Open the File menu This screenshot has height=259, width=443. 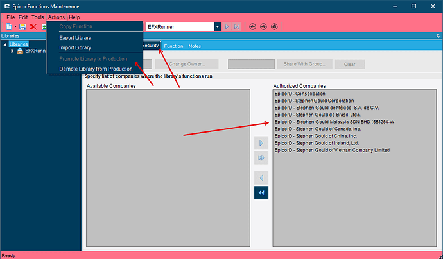[10, 17]
